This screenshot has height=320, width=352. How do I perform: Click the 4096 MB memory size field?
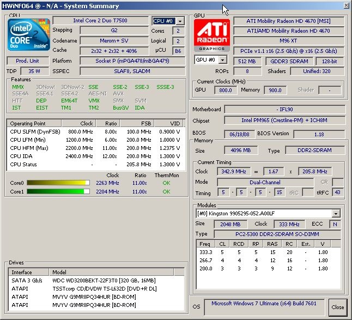pyautogui.click(x=241, y=150)
